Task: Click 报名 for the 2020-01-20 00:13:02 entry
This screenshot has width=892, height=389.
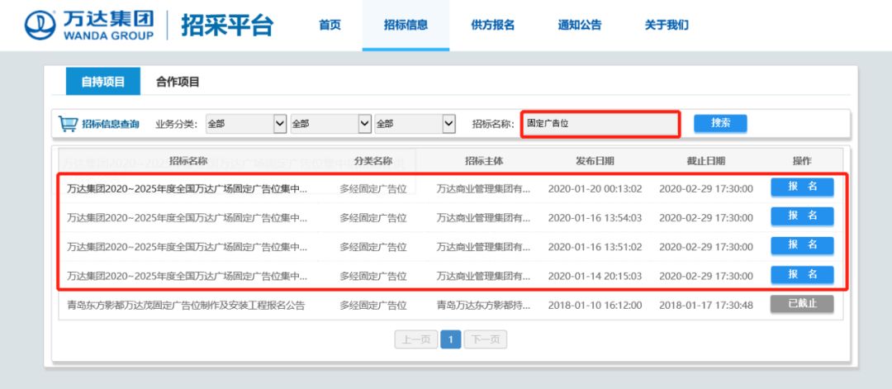Action: pyautogui.click(x=802, y=187)
